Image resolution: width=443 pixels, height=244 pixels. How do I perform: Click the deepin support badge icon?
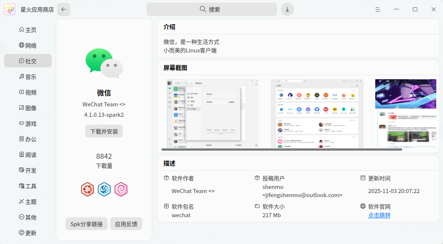point(104,189)
